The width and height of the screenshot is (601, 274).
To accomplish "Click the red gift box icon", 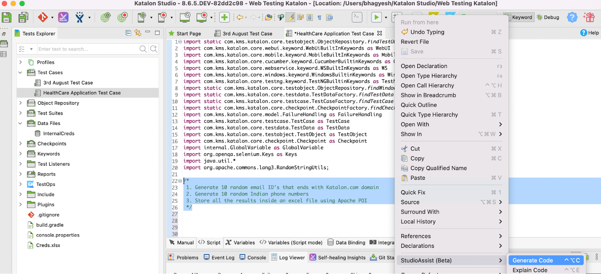I will (x=589, y=17).
